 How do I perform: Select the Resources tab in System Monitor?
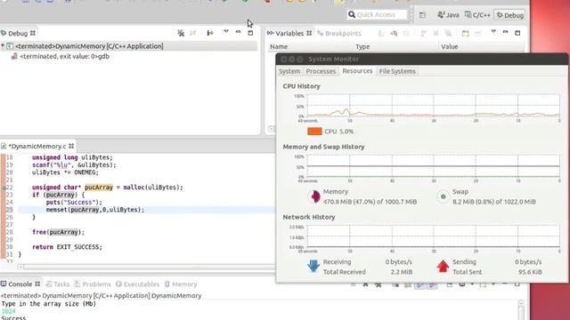tap(357, 71)
